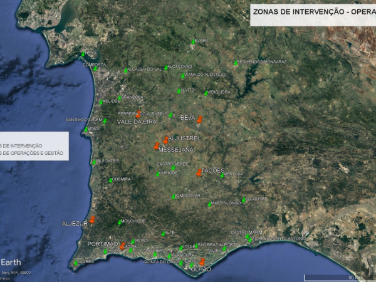Select the green marker at Viana do Alentejo
The height and width of the screenshot is (282, 376).
pos(183,76)
